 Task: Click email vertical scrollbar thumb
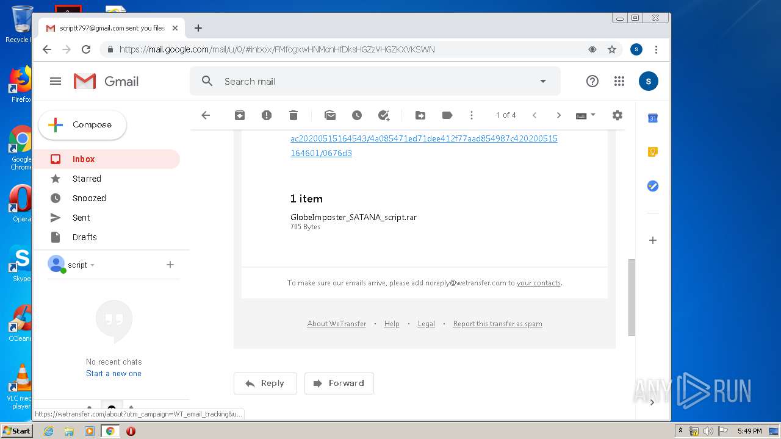(632, 298)
